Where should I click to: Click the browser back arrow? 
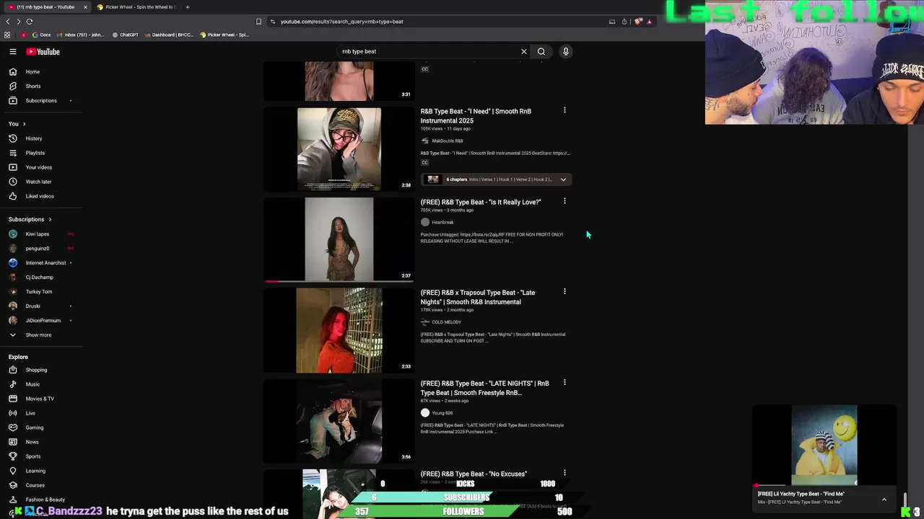coord(8,22)
